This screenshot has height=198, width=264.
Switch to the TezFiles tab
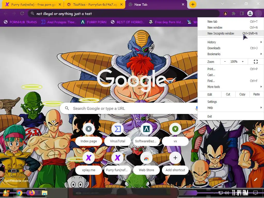coord(95,5)
